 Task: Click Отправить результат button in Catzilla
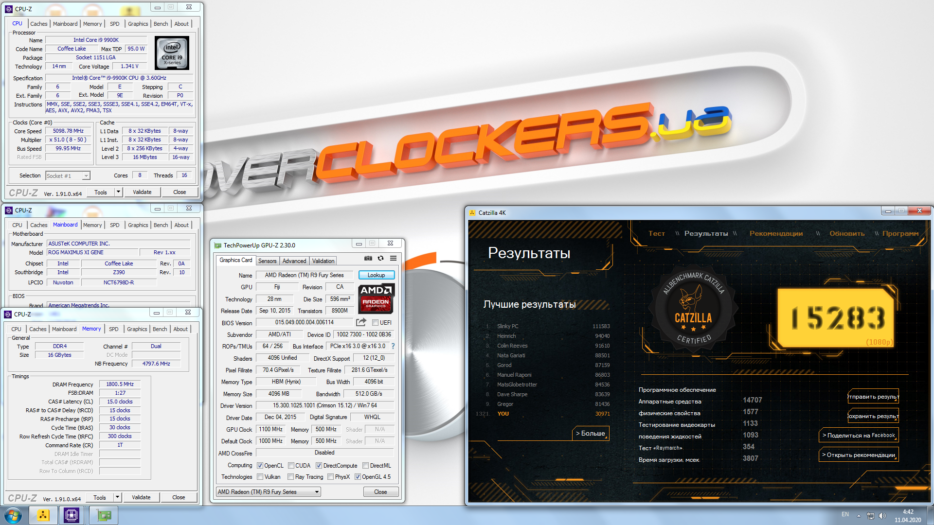873,397
